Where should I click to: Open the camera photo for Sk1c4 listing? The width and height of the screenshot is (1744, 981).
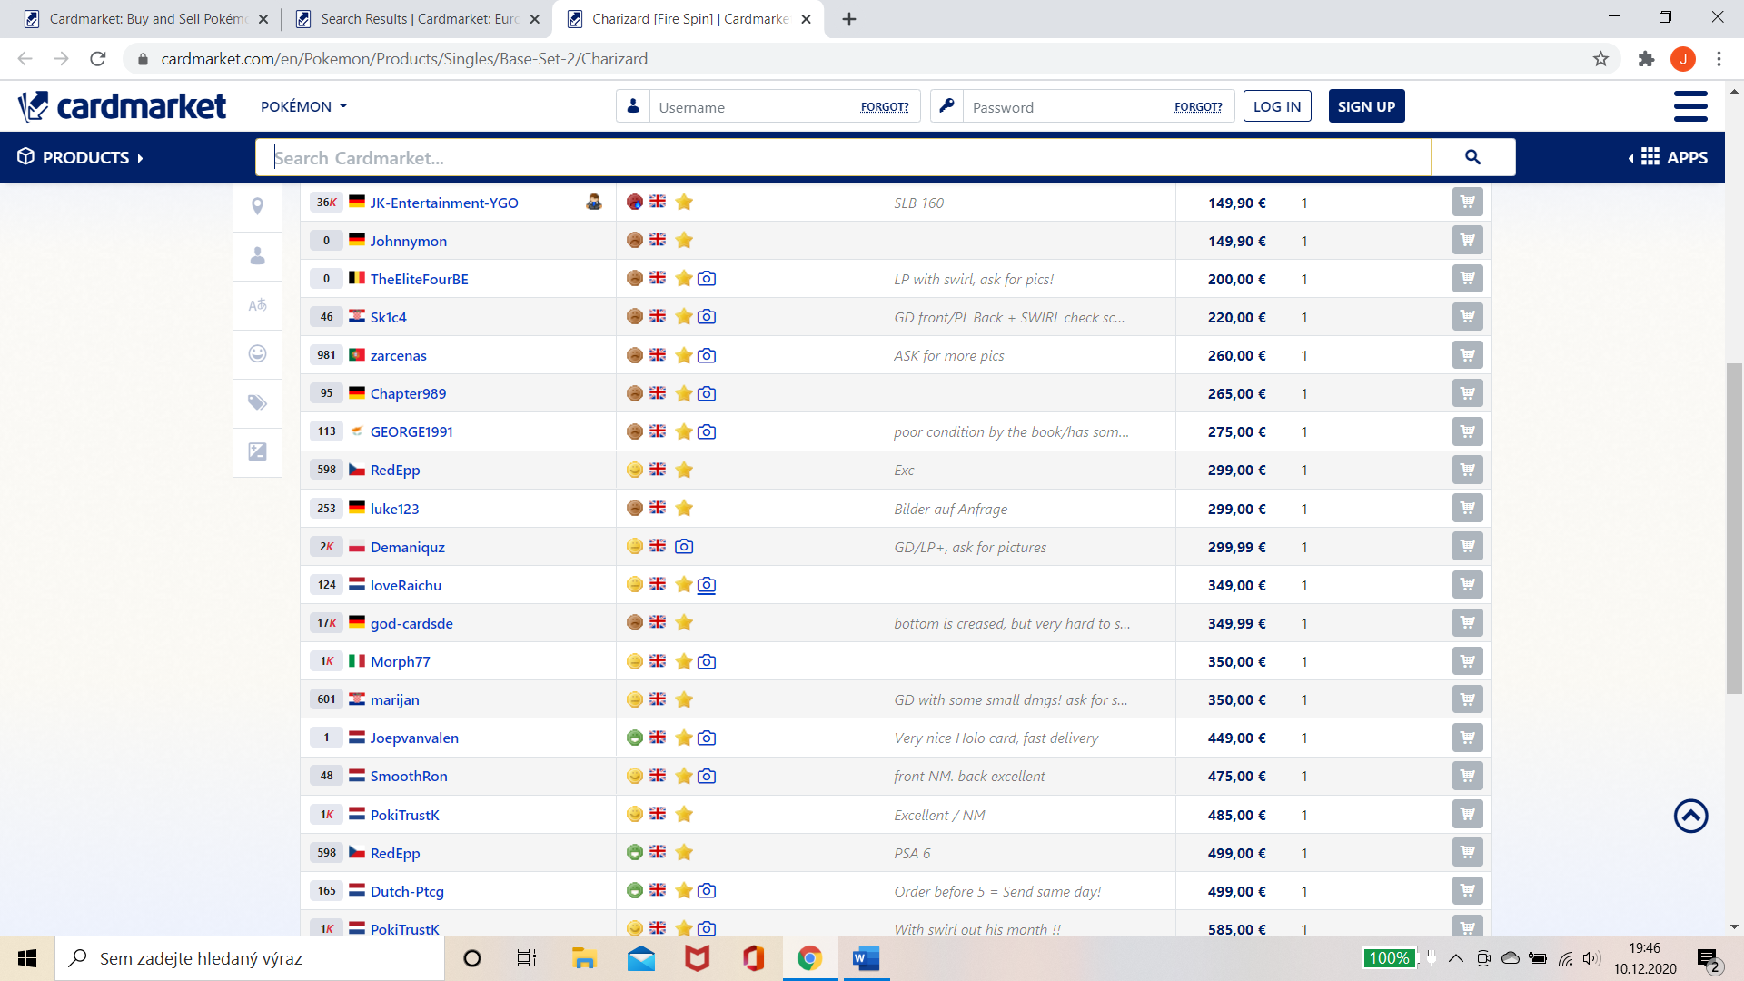(x=707, y=316)
